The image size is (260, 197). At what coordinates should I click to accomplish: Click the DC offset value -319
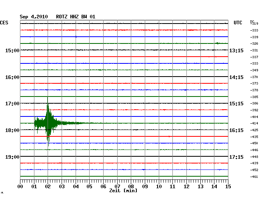pyautogui.click(x=254, y=24)
